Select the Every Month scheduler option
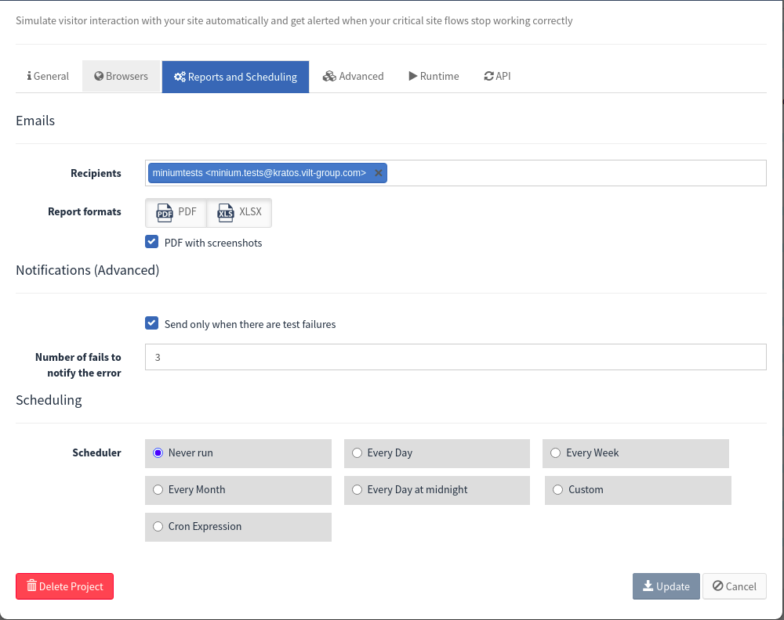Image resolution: width=784 pixels, height=620 pixels. pos(238,490)
